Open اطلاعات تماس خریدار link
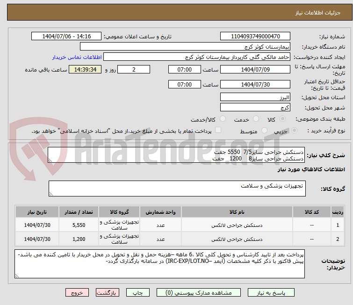Viewport: 353px width, 305px height. click(x=77, y=57)
